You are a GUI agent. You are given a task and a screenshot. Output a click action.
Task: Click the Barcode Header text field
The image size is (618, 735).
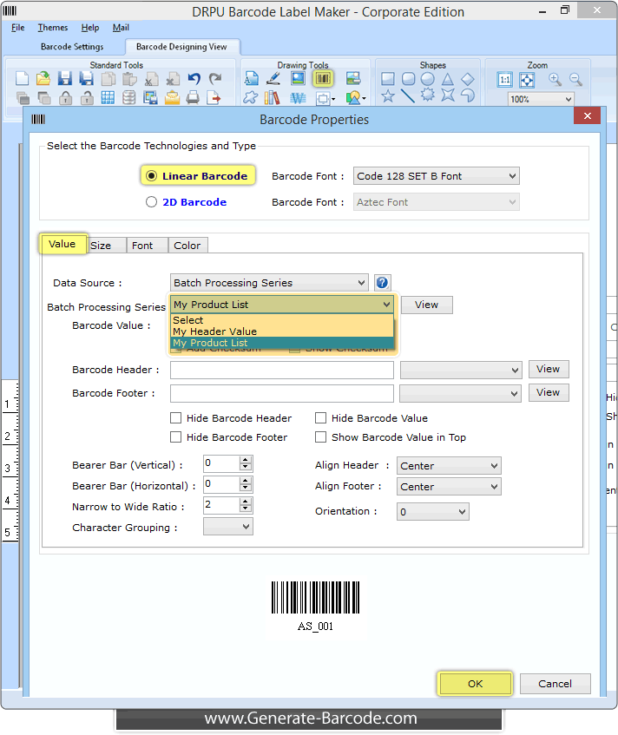coord(282,371)
